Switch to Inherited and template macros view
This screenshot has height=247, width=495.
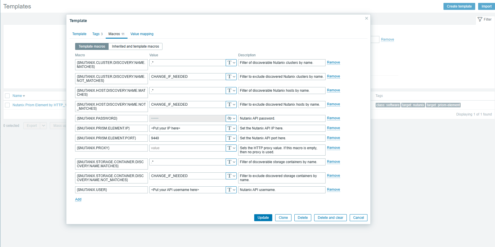[135, 46]
